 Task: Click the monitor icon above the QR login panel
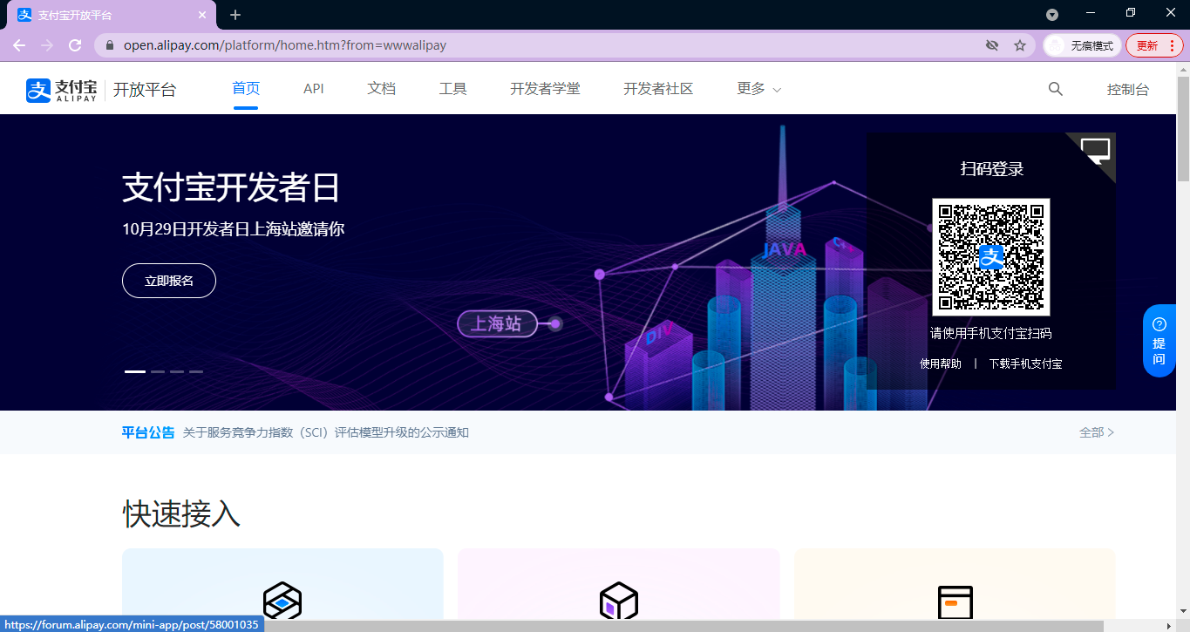(1095, 150)
